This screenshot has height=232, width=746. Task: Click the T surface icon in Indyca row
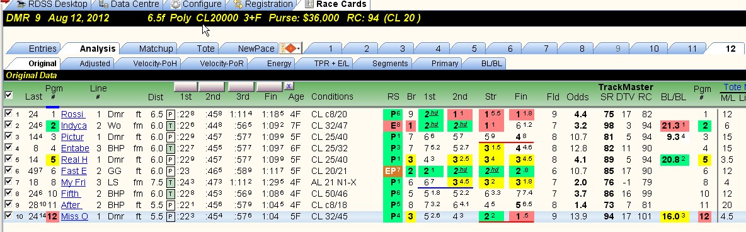(x=170, y=125)
